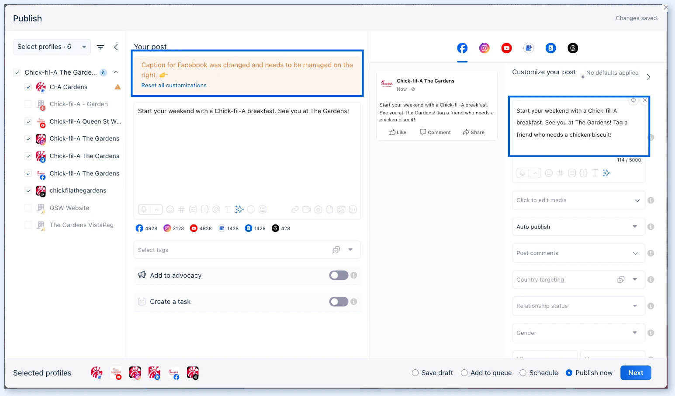This screenshot has height=396, width=675.
Task: Click the emoji icon in post editor
Action: tap(170, 210)
